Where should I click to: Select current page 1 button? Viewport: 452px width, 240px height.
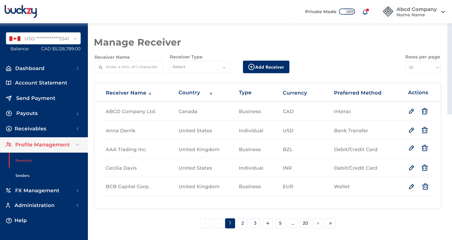tap(230, 223)
